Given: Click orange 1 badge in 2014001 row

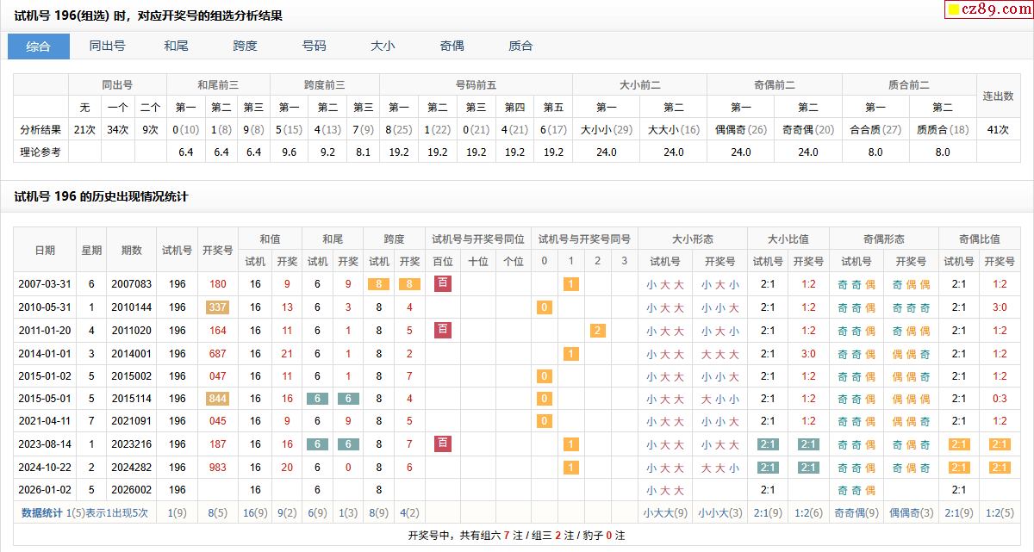Looking at the screenshot, I should tap(570, 353).
